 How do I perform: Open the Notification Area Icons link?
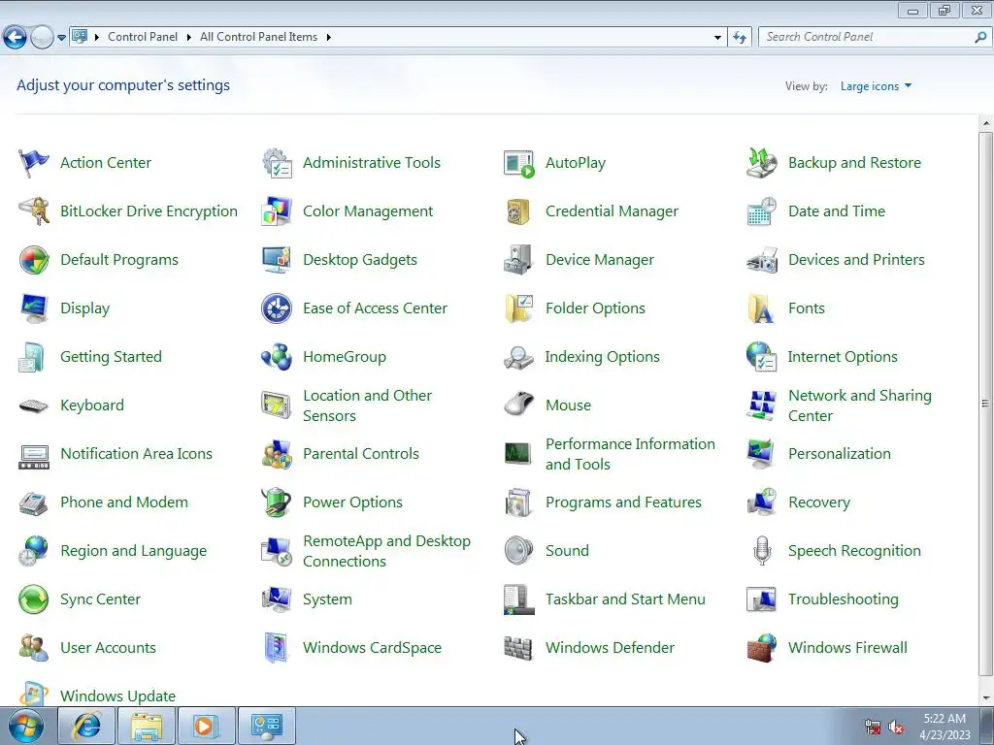point(136,454)
